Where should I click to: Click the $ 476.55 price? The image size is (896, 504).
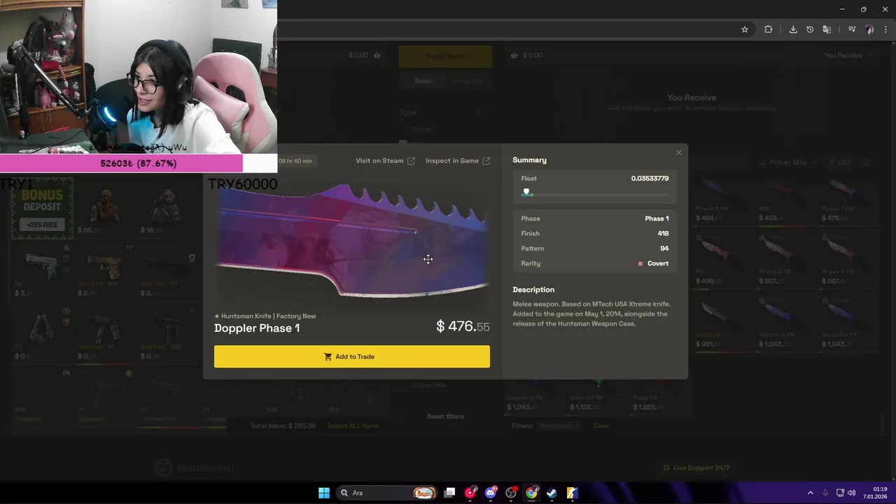(x=463, y=326)
